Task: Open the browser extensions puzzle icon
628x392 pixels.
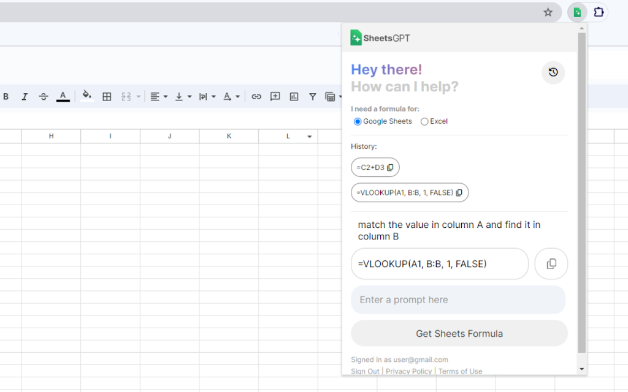Action: click(x=599, y=12)
